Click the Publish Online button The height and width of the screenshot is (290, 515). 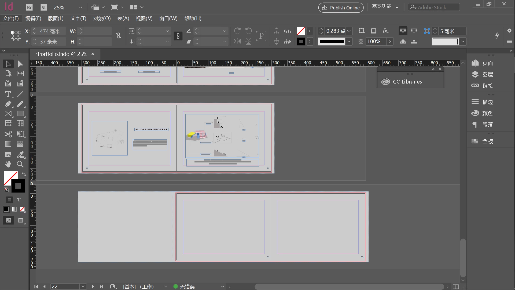tap(341, 8)
